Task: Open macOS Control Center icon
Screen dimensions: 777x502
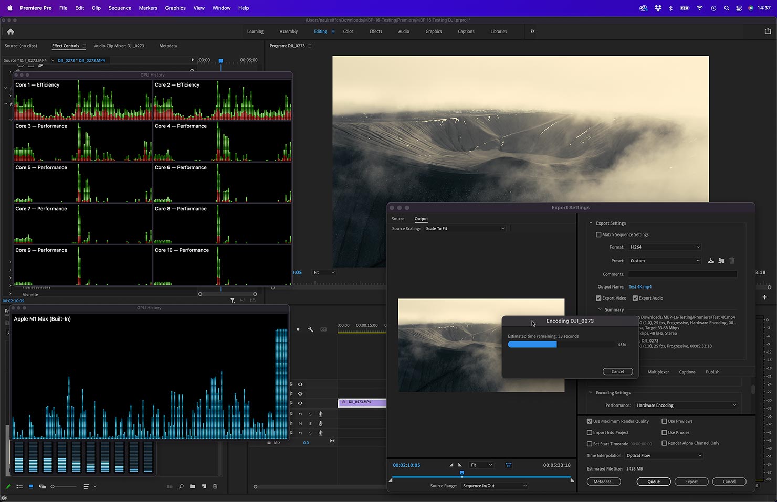Action: [739, 8]
